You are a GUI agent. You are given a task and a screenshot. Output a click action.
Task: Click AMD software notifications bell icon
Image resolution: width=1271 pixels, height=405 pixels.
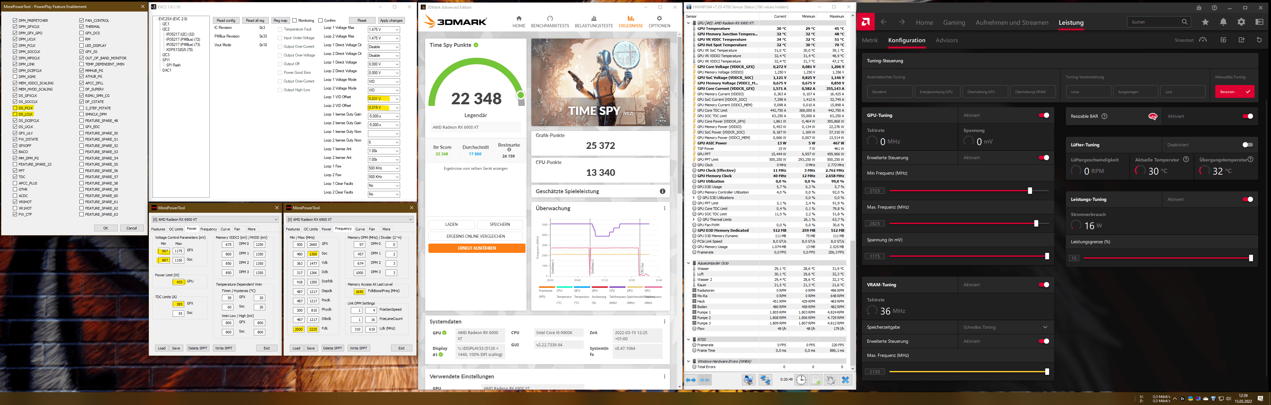click(1223, 22)
